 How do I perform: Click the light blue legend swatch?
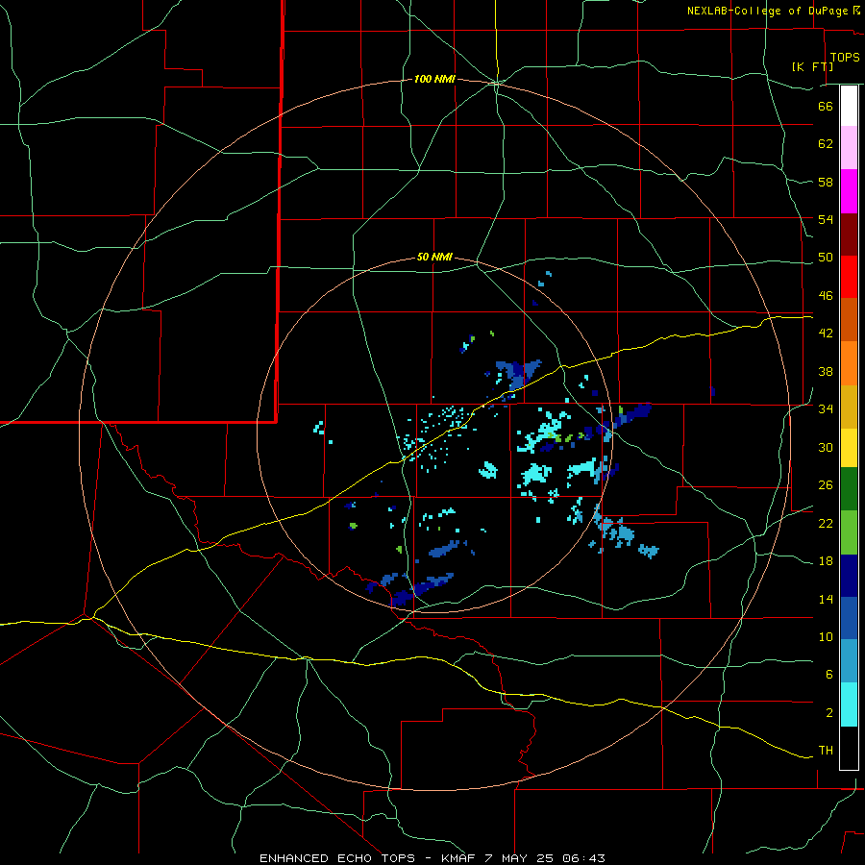click(x=849, y=661)
